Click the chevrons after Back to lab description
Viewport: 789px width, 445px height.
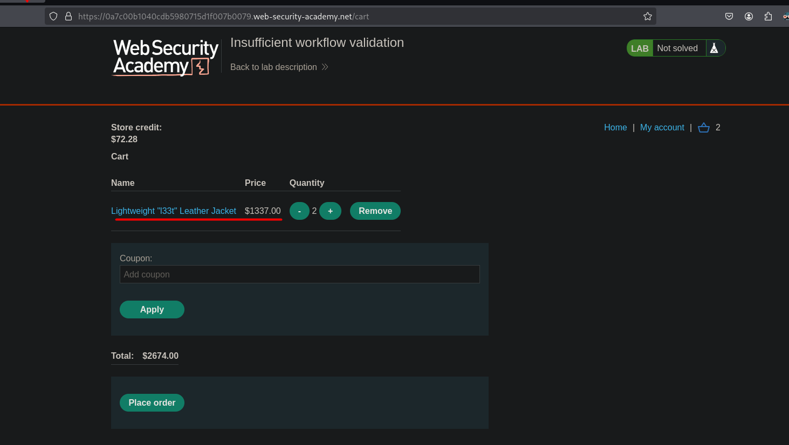tap(325, 67)
